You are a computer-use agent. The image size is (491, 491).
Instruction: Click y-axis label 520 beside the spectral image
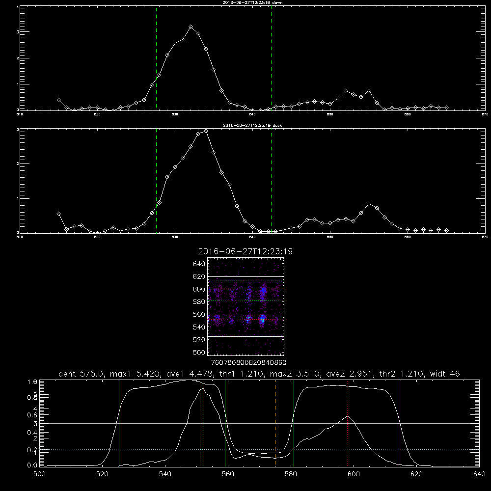[199, 340]
